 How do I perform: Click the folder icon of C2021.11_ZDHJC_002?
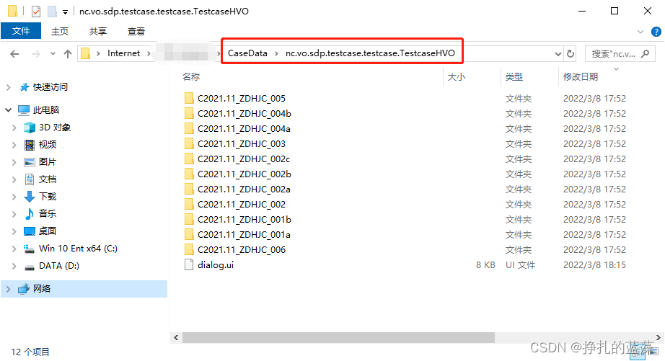pos(189,205)
